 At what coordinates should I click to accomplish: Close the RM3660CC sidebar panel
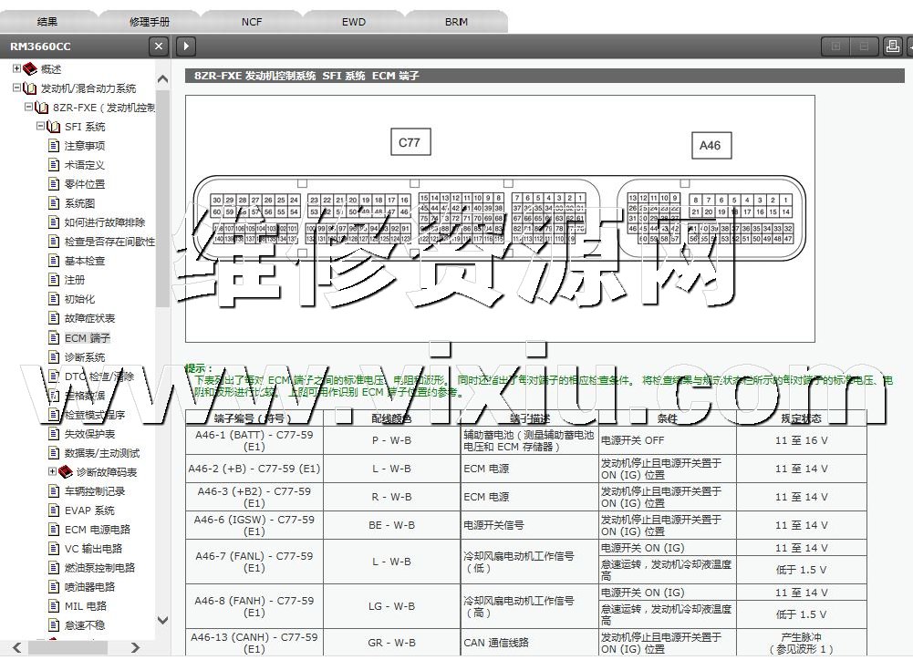(159, 46)
